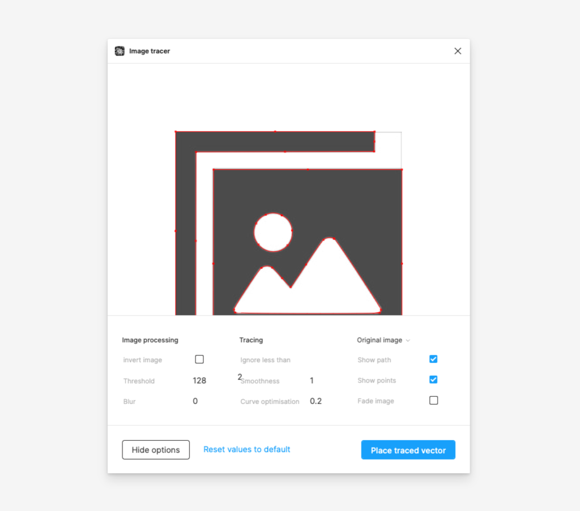
Task: Click the Curve optimisation value 0.2
Action: click(316, 401)
